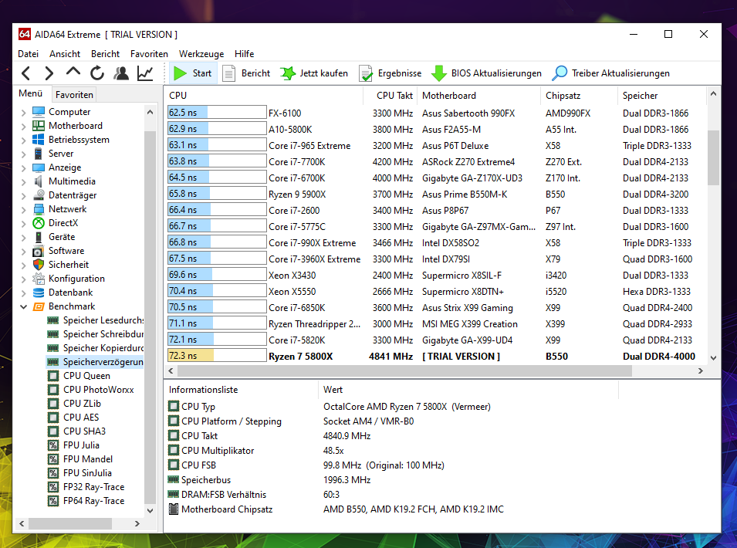737x548 pixels.
Task: Click Treiber Aktualisierungen
Action: (x=610, y=73)
